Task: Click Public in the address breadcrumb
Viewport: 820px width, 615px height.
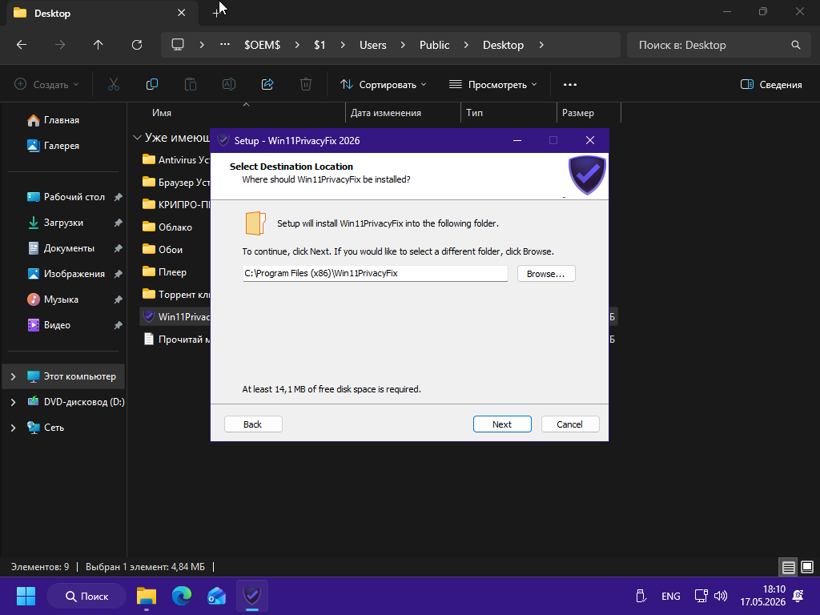Action: coord(435,45)
